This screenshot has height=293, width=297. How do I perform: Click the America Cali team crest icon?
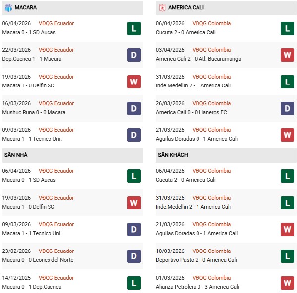click(162, 8)
